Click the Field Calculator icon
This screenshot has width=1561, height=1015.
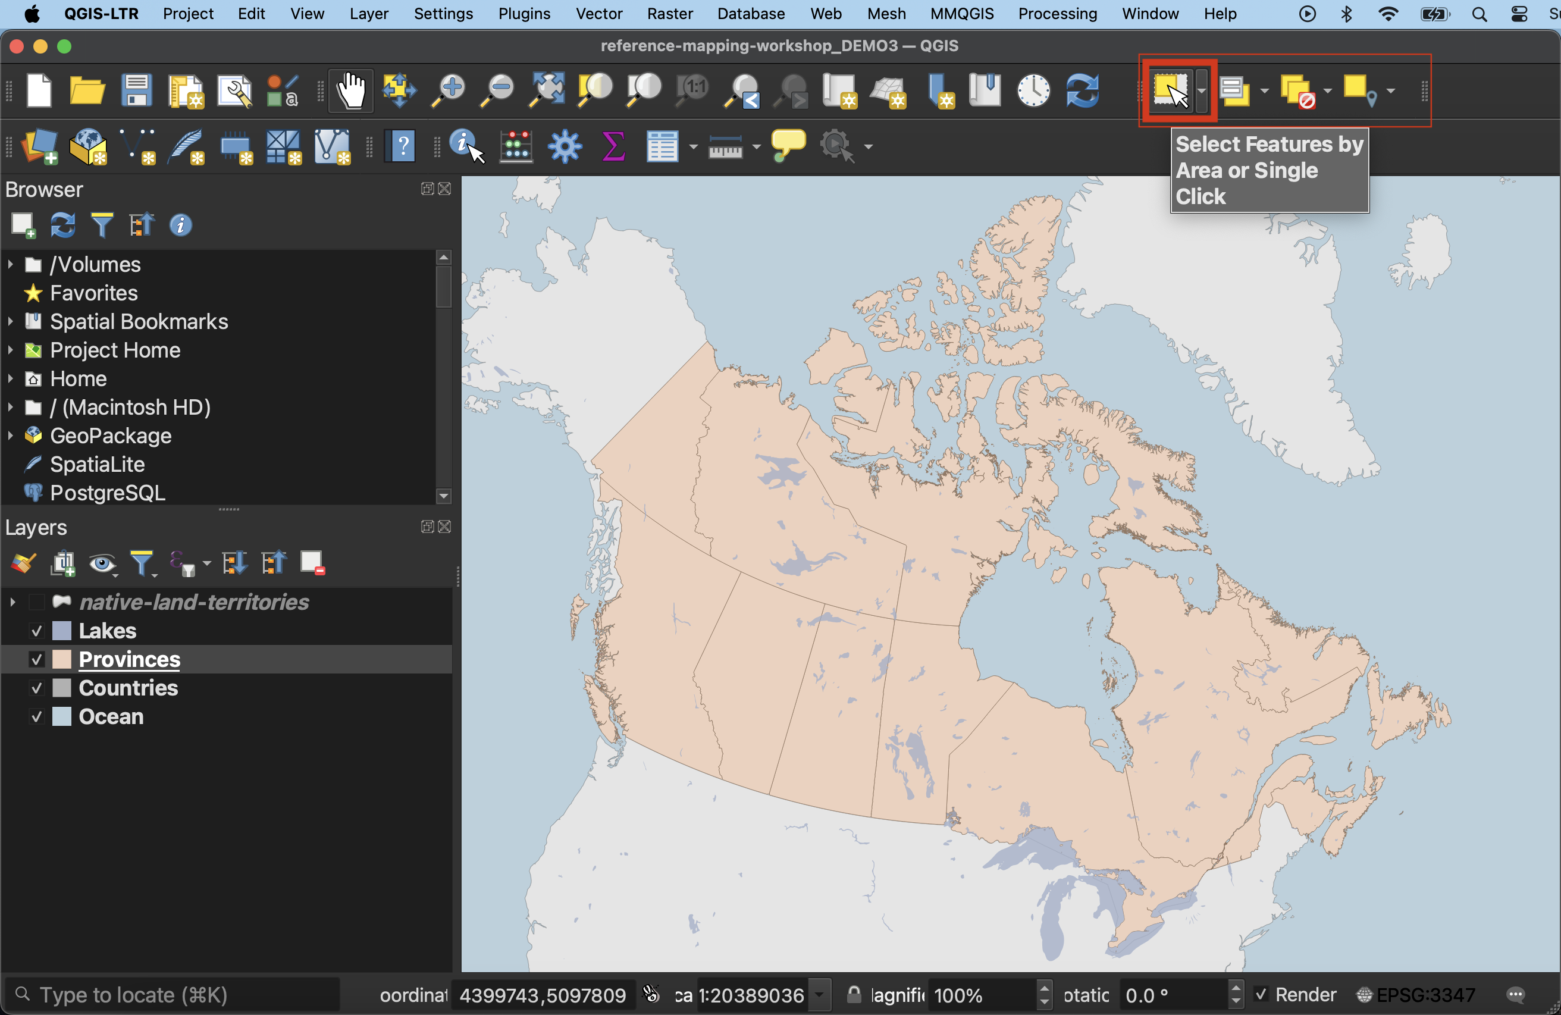516,146
